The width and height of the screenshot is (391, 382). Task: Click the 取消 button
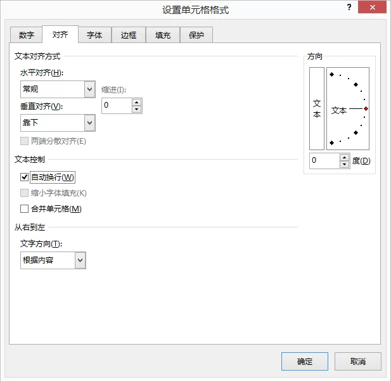358,361
